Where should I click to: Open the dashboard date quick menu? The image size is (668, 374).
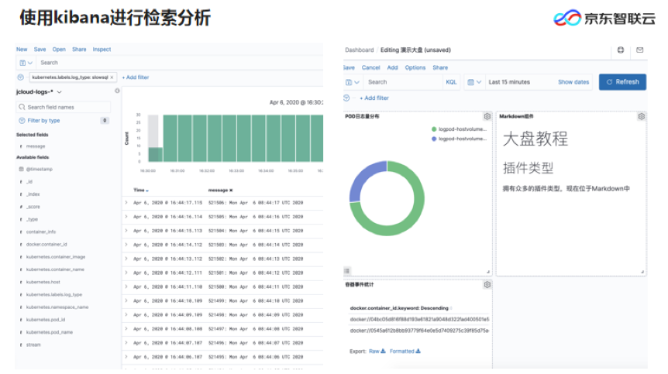pos(474,82)
